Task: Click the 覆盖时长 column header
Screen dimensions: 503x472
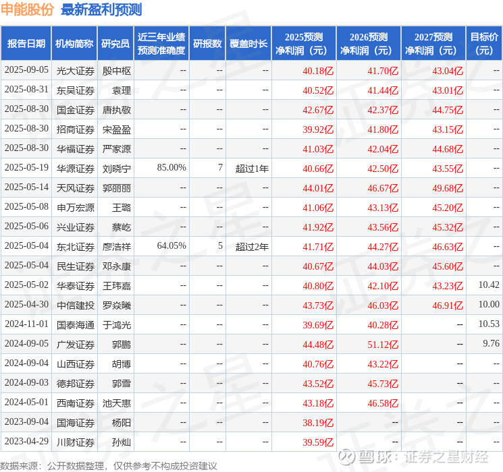Action: tap(248, 43)
